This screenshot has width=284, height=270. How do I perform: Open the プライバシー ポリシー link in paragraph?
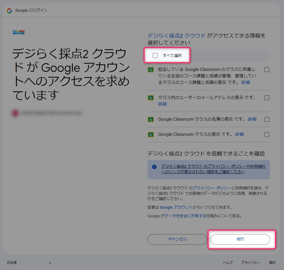coord(212,188)
